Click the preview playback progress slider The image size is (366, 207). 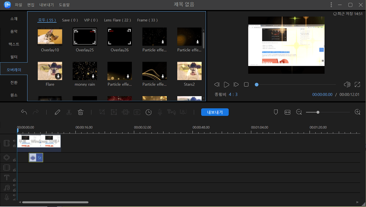pyautogui.click(x=296, y=85)
